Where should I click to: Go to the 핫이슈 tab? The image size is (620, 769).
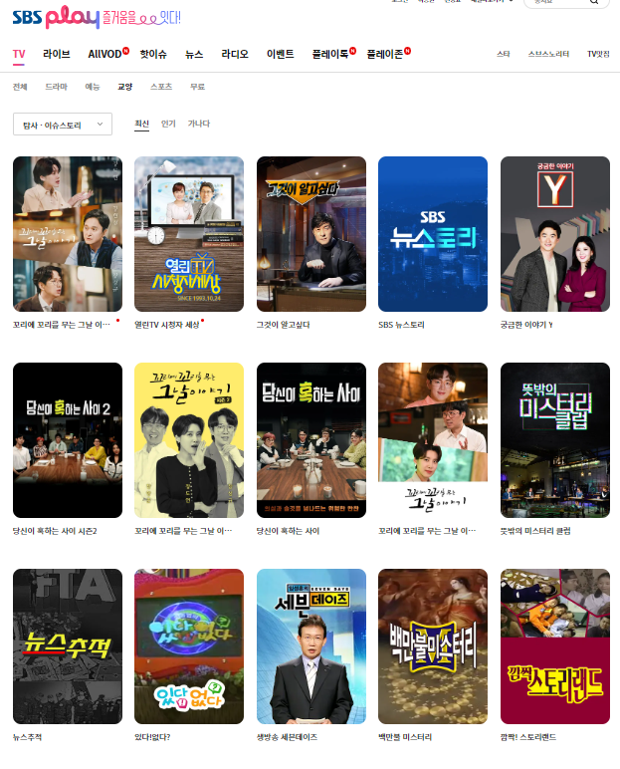pyautogui.click(x=153, y=54)
